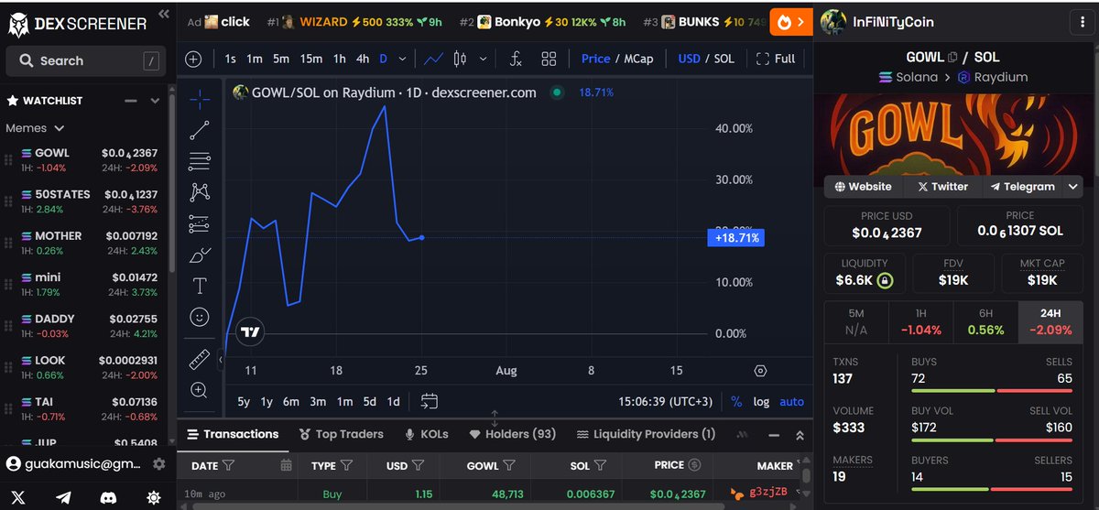Toggle percent scale on chart
Image resolution: width=1099 pixels, height=510 pixels.
pyautogui.click(x=737, y=401)
